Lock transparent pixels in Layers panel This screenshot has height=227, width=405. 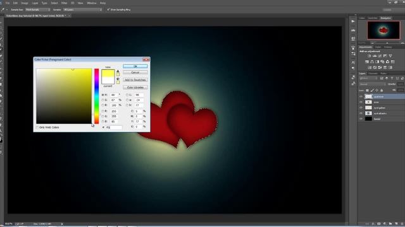click(x=367, y=90)
